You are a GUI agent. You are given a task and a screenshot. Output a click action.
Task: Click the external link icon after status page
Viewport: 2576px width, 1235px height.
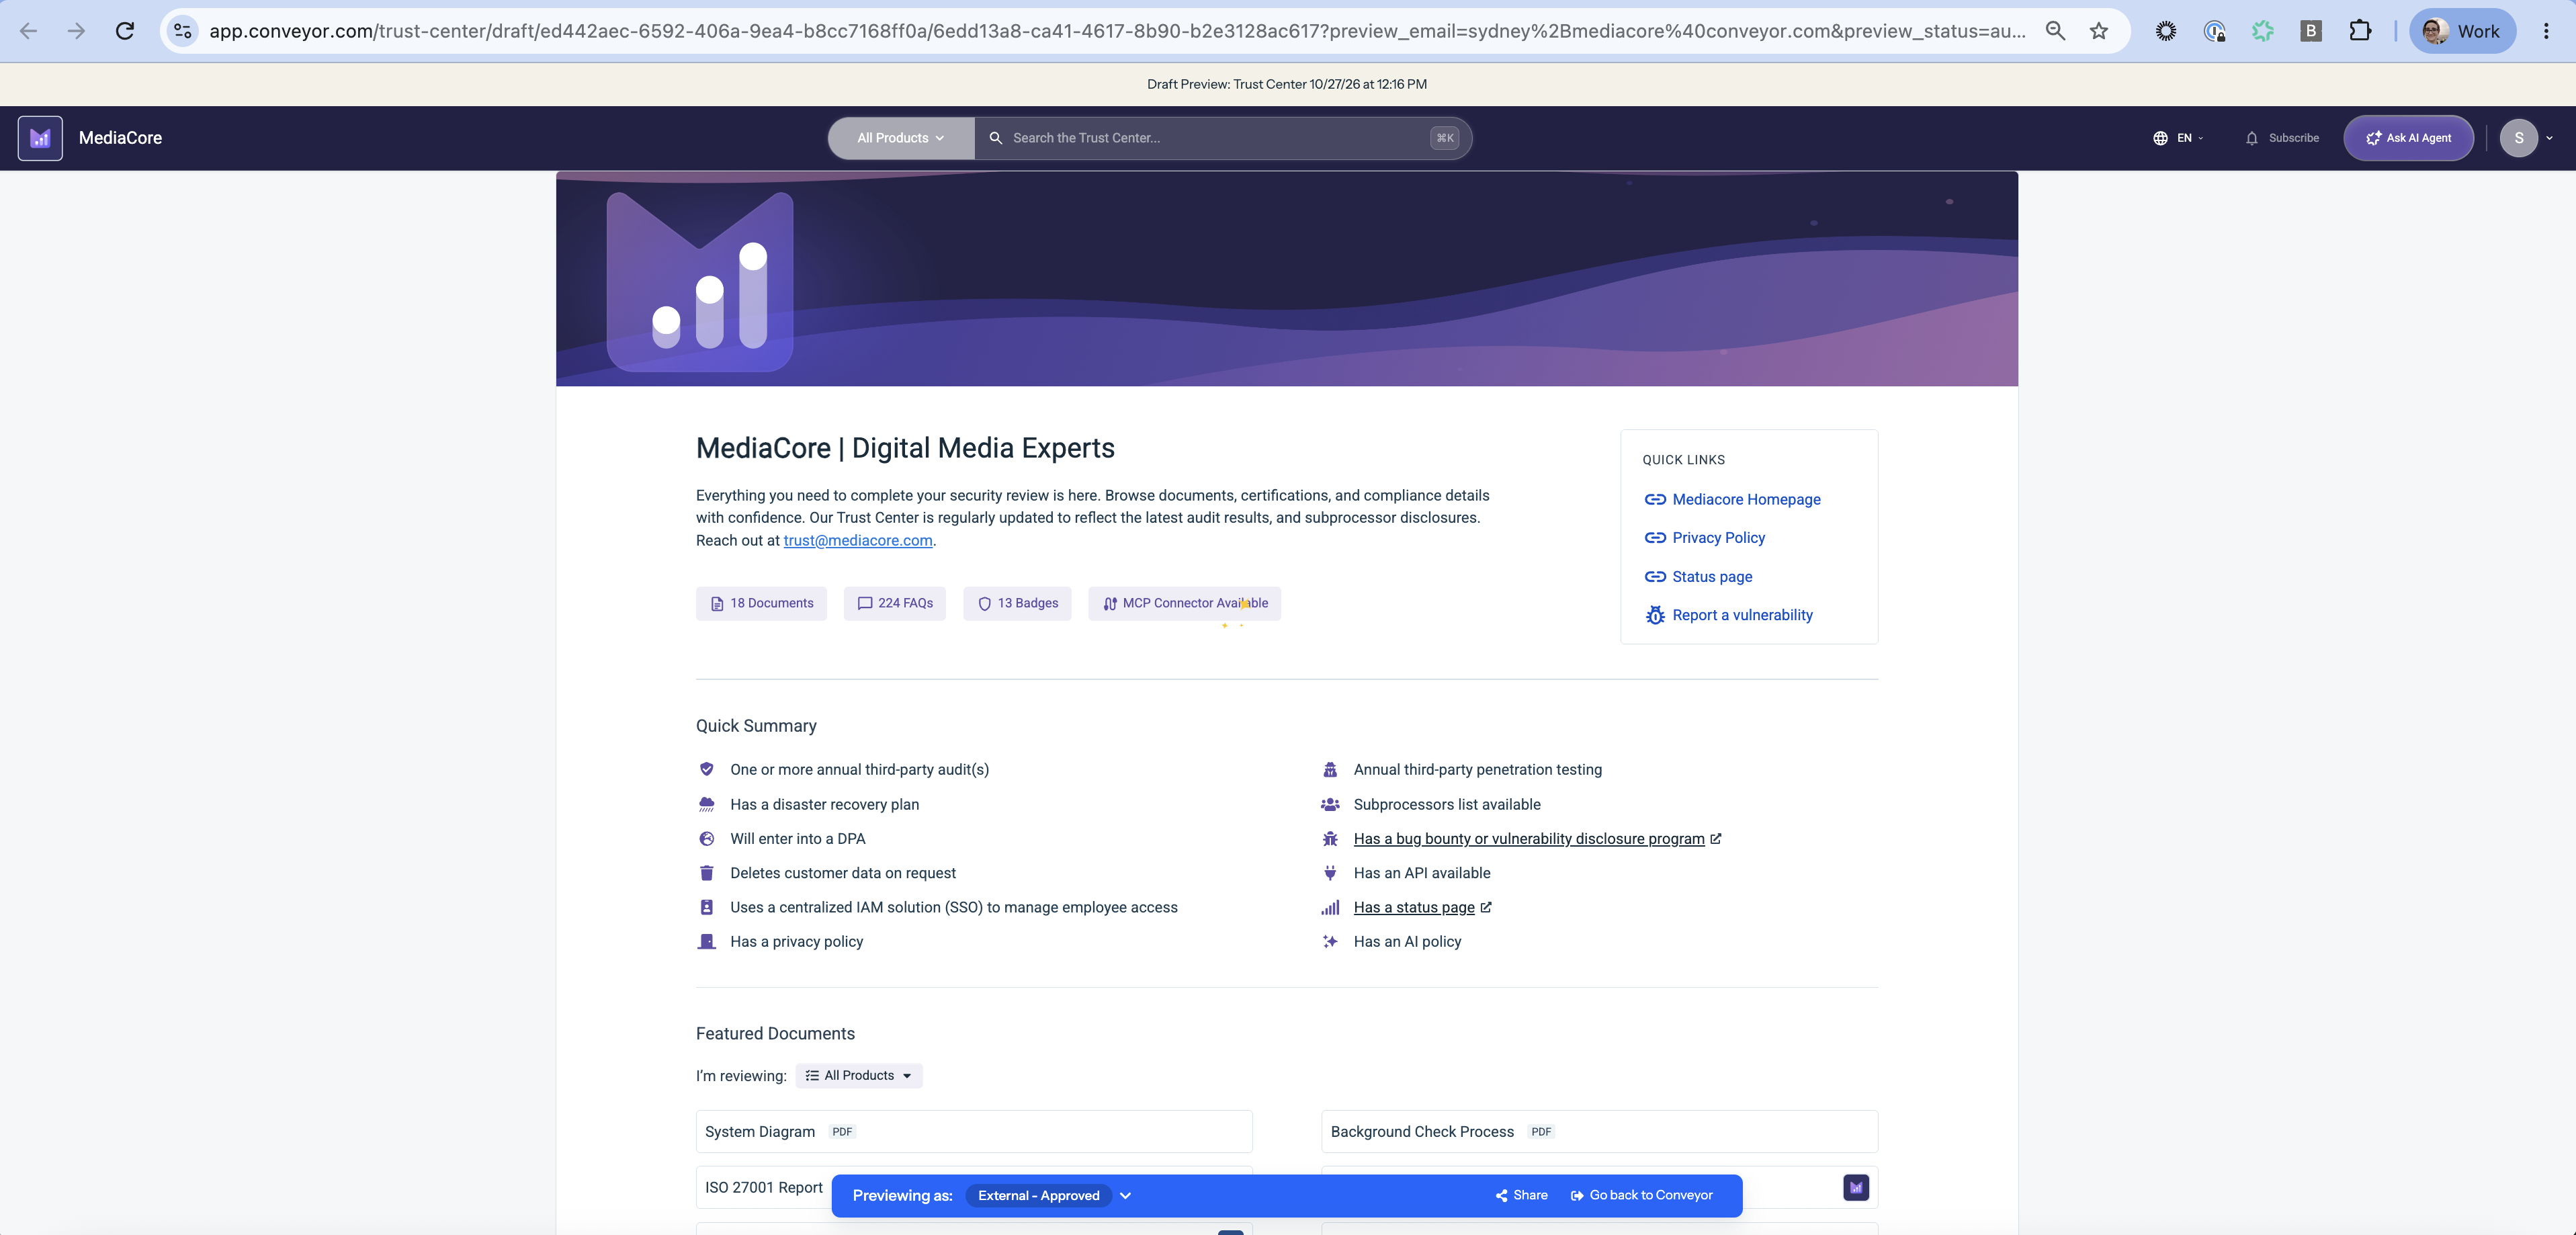pos(1486,907)
